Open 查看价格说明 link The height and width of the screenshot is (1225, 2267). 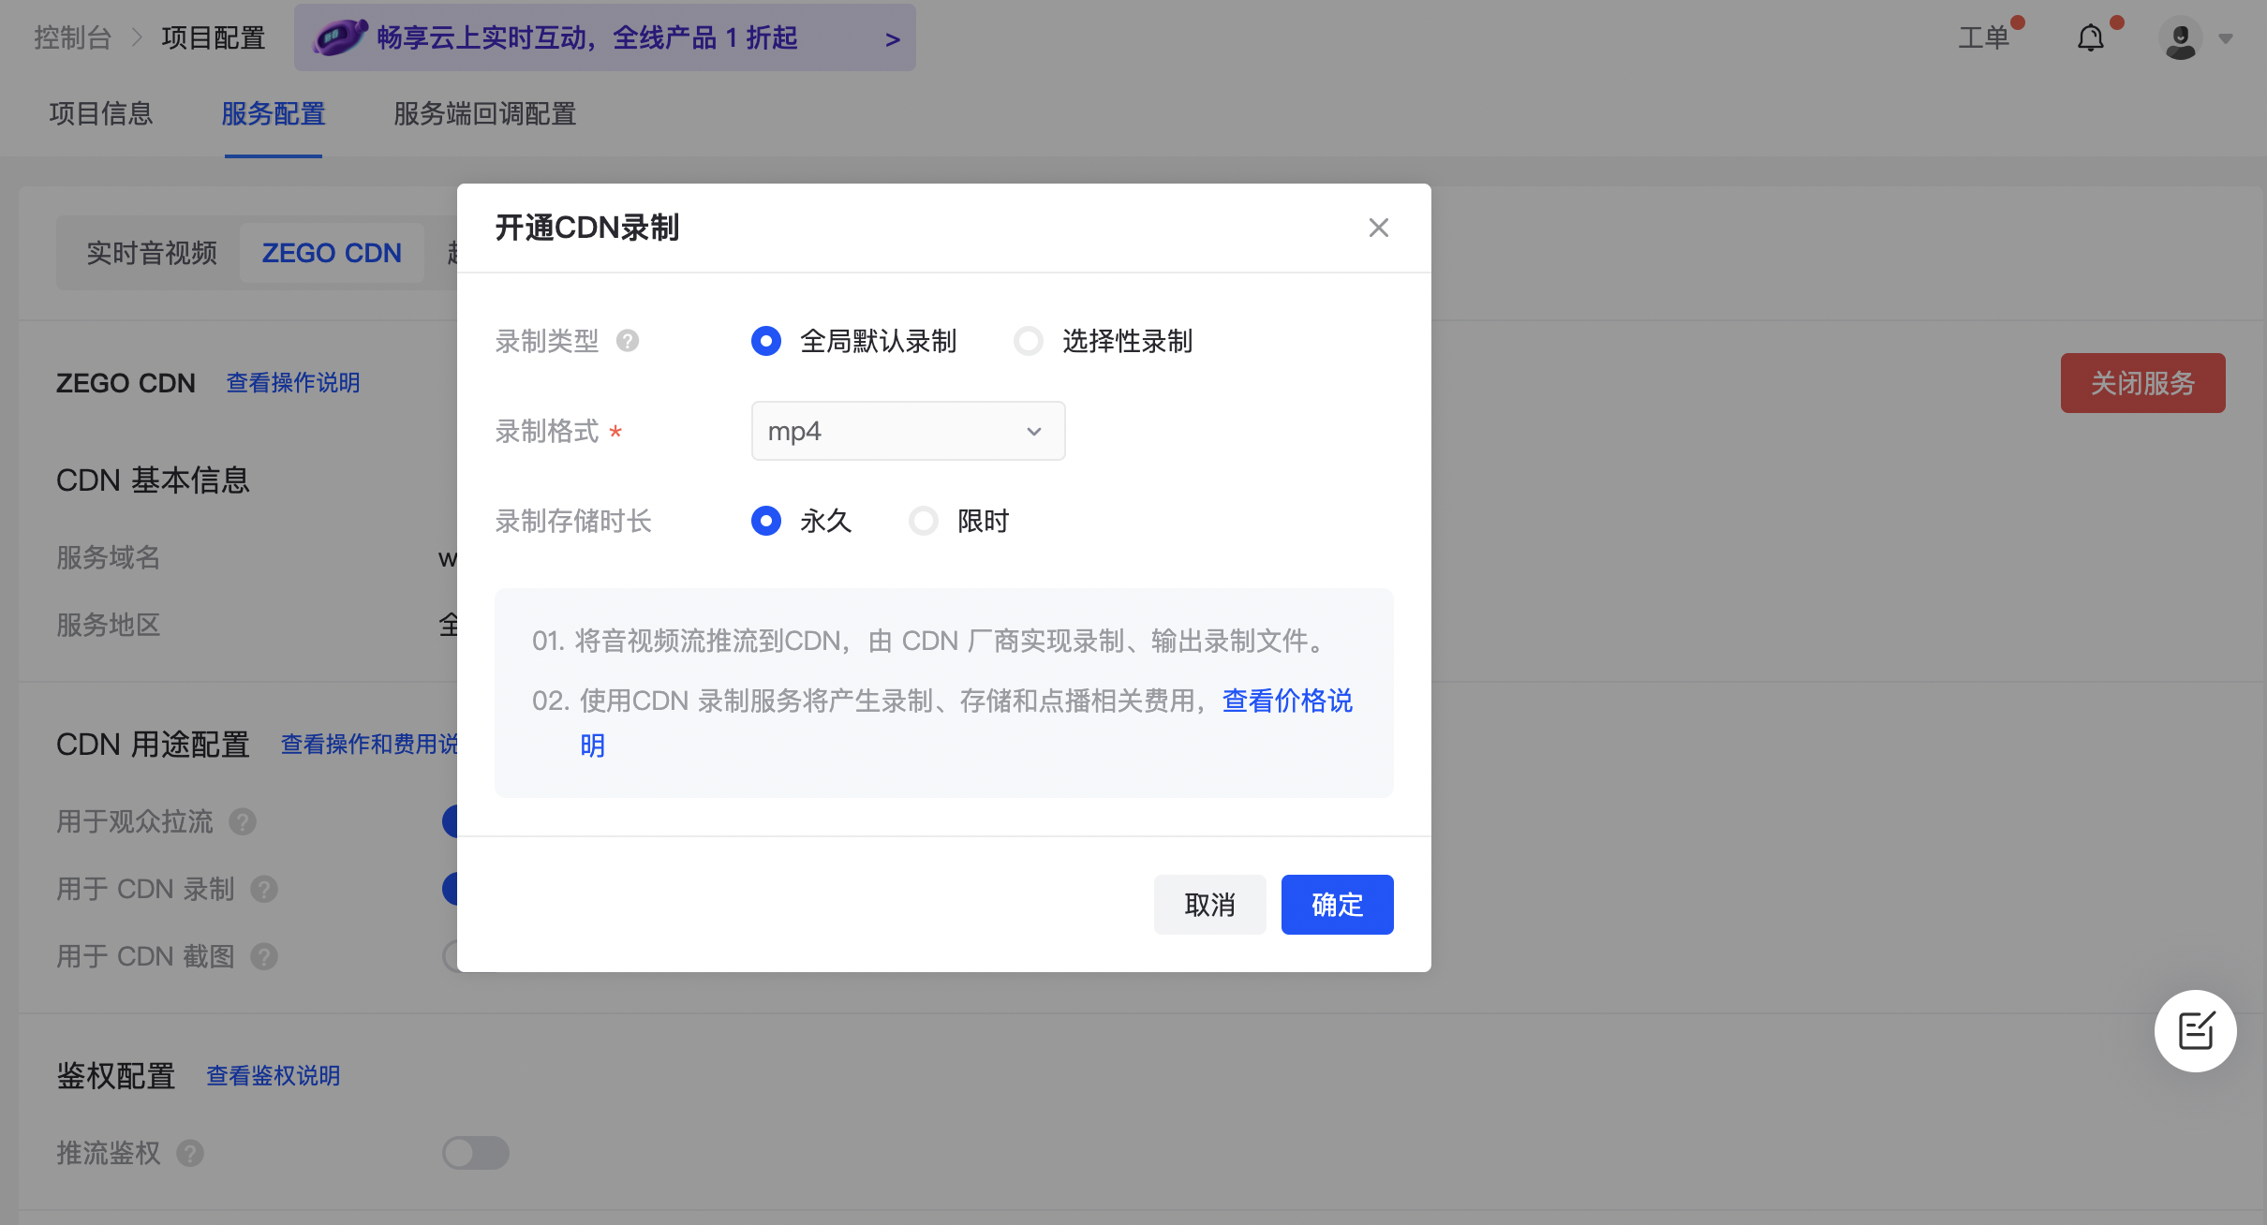pyautogui.click(x=1287, y=701)
